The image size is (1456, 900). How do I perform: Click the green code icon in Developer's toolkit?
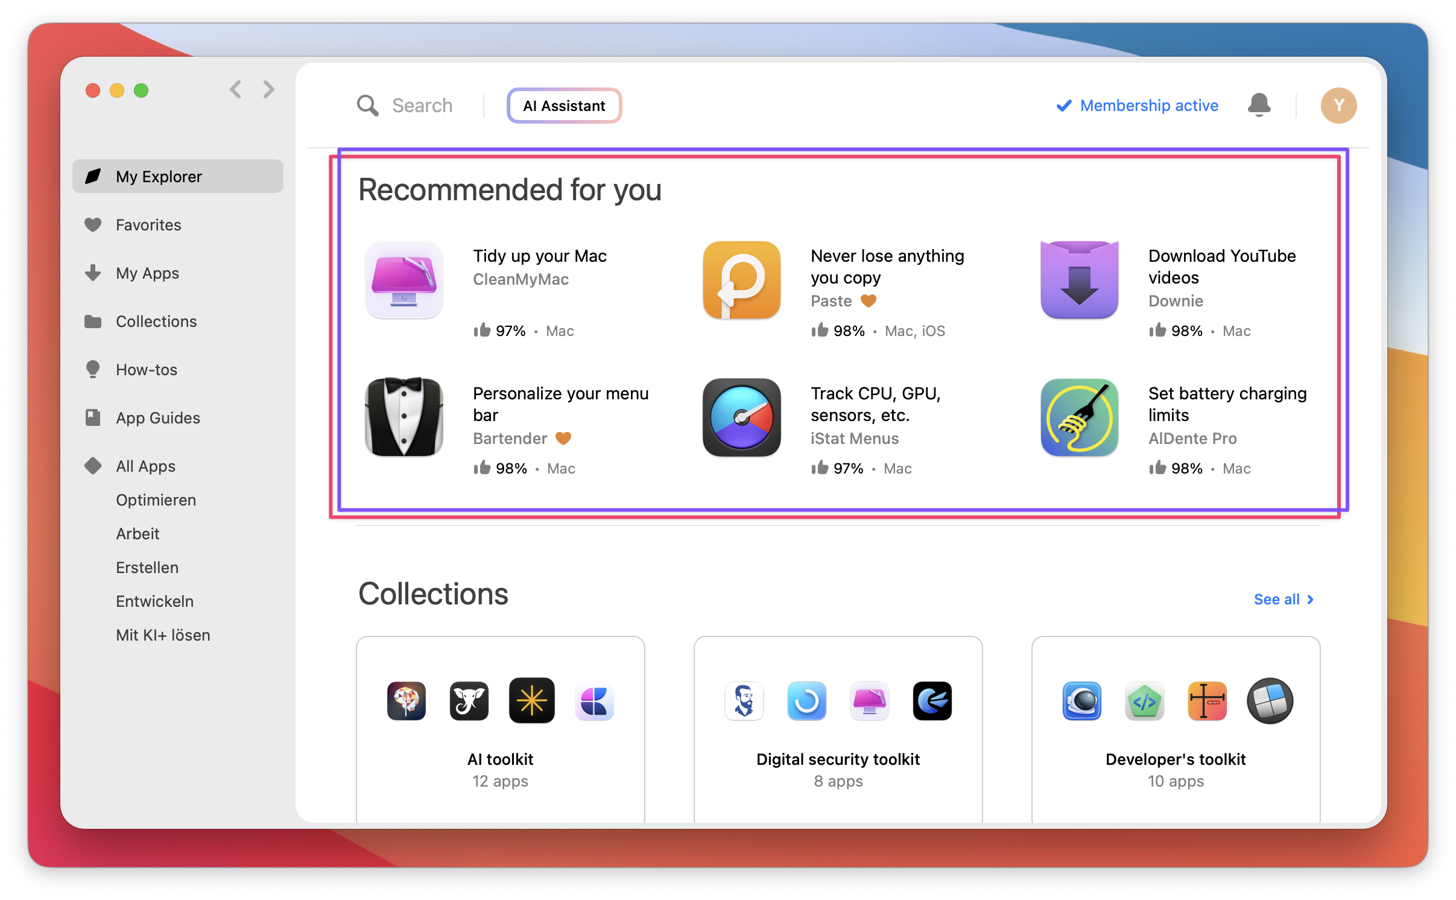pyautogui.click(x=1145, y=701)
